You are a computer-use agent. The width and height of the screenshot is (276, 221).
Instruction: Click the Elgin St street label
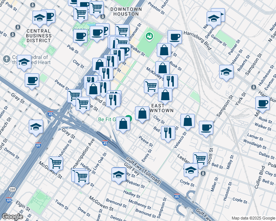point(23,206)
